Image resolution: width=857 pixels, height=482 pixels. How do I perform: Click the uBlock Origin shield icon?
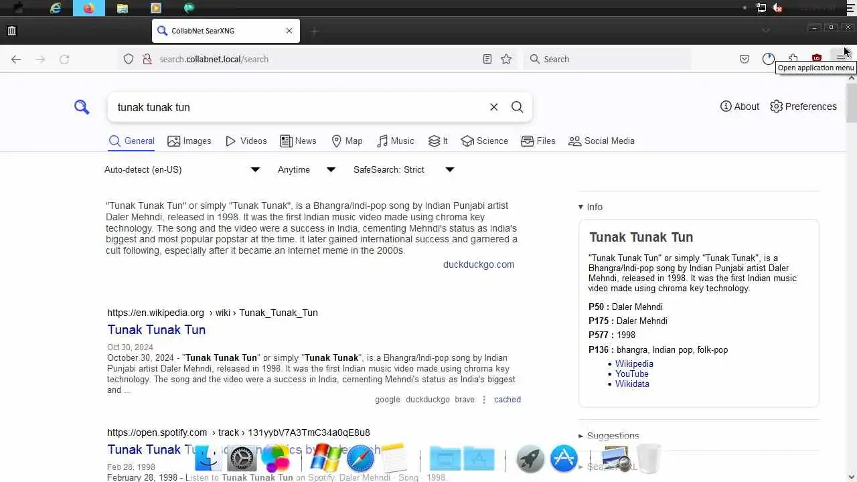(x=817, y=58)
